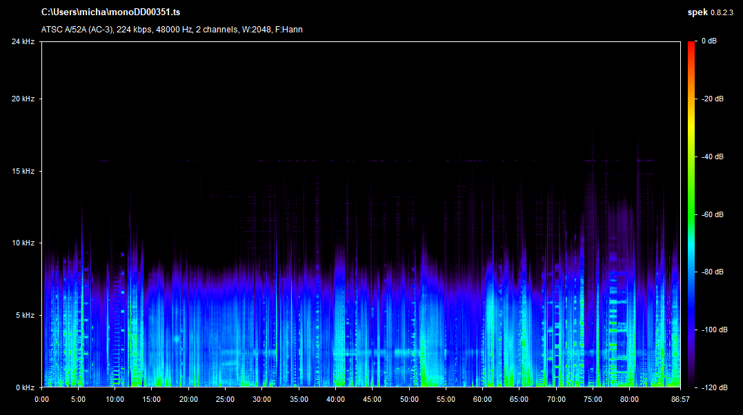The height and width of the screenshot is (415, 743).
Task: Select the 20 kHz frequency axis label
Action: coord(22,99)
